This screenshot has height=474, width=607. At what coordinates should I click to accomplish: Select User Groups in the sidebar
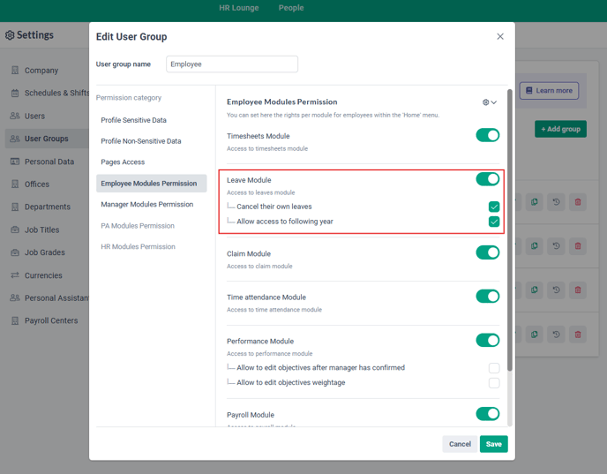coord(47,139)
